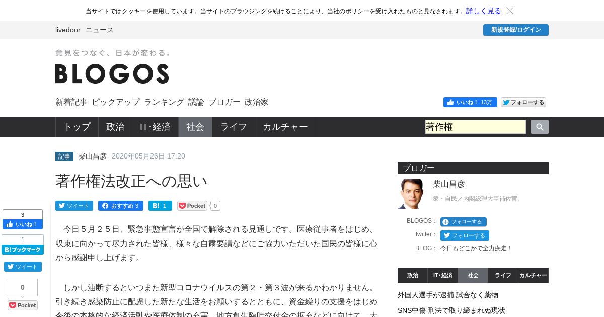The image size is (604, 317).
Task: Switch to the トップ tab
Action: tap(77, 127)
